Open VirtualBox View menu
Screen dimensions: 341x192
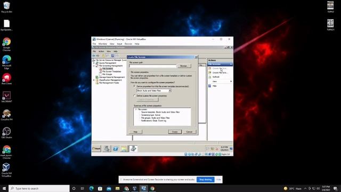click(112, 44)
